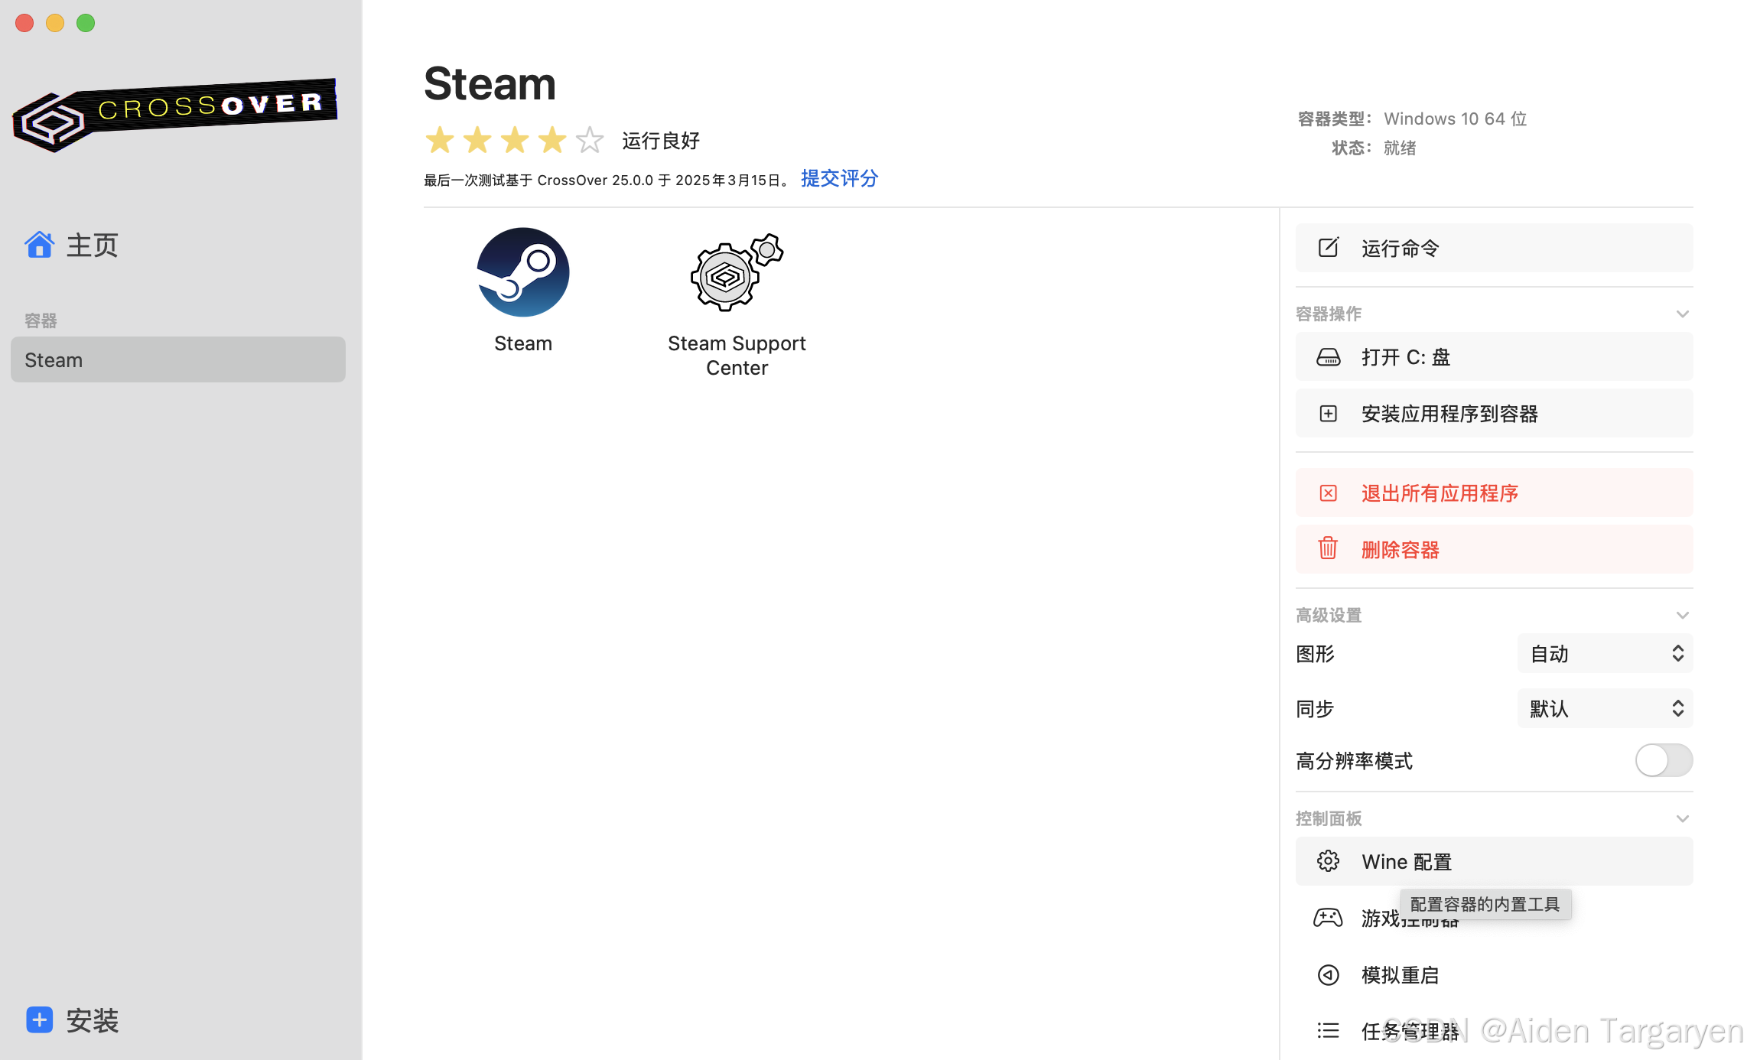
Task: Click the task manager list icon
Action: coord(1329,1031)
